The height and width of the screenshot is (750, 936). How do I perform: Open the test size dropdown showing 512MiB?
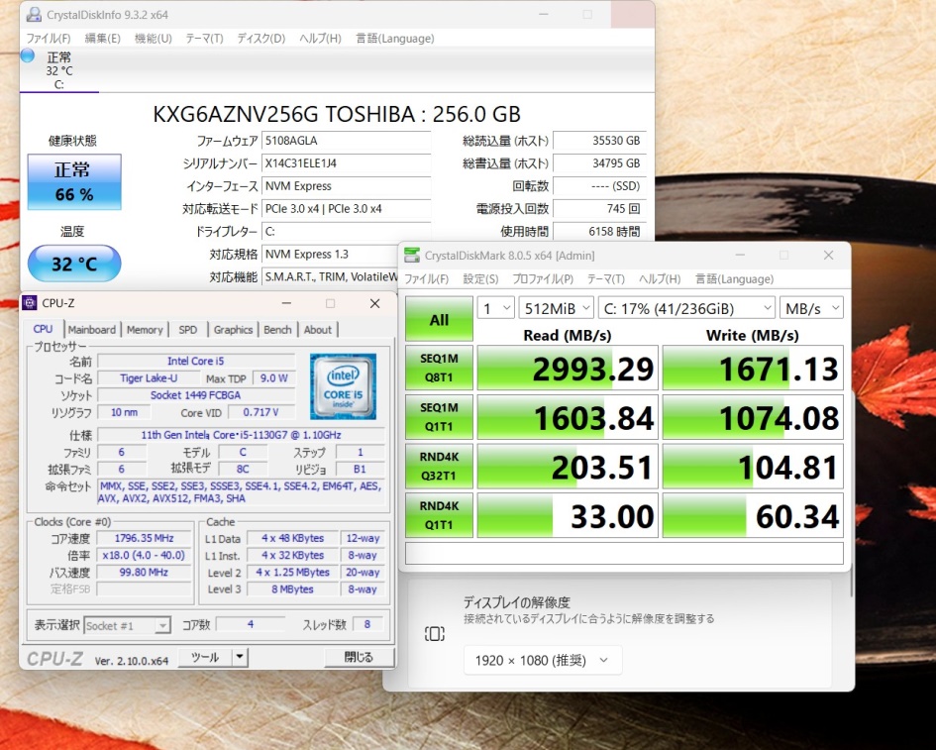pos(556,308)
